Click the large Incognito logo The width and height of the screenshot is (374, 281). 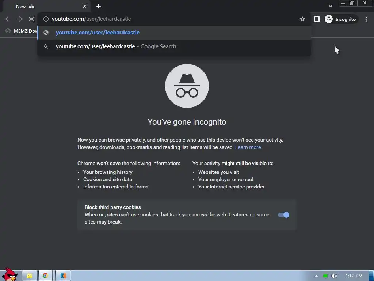(x=187, y=86)
